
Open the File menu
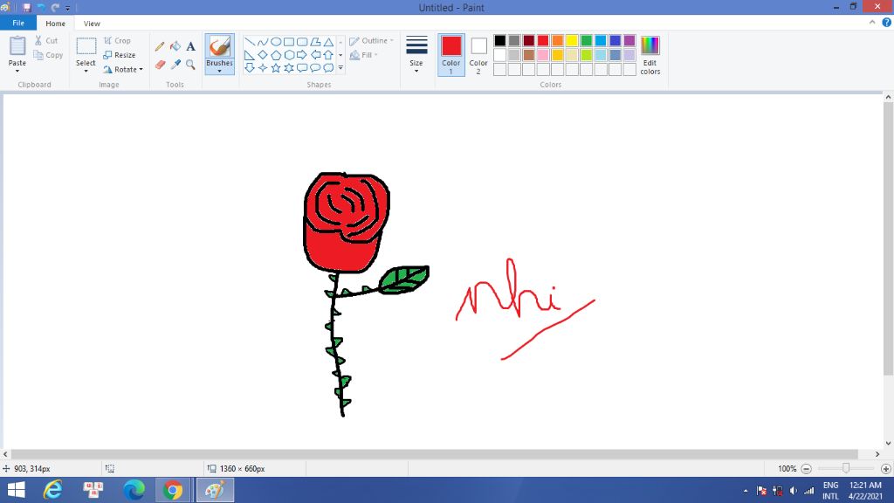(18, 24)
